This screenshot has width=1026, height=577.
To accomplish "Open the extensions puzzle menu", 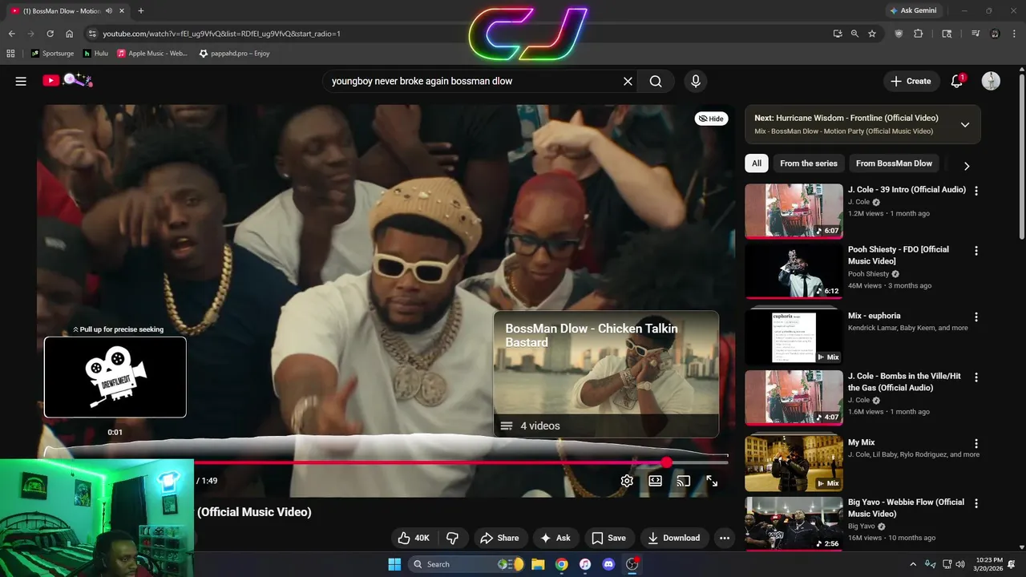I will coord(919,34).
